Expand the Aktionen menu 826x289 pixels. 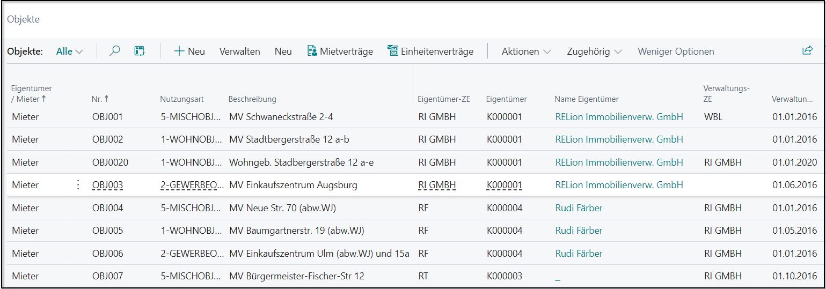(x=526, y=51)
